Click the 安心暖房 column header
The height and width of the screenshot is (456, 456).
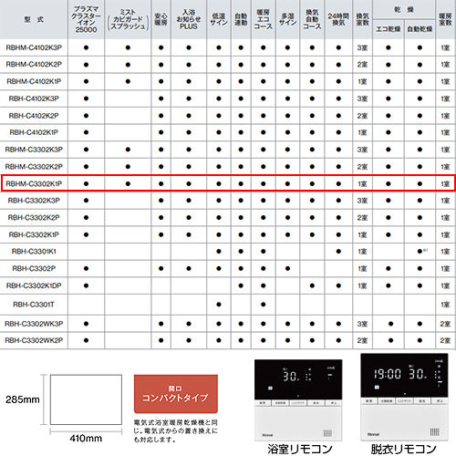(x=161, y=19)
